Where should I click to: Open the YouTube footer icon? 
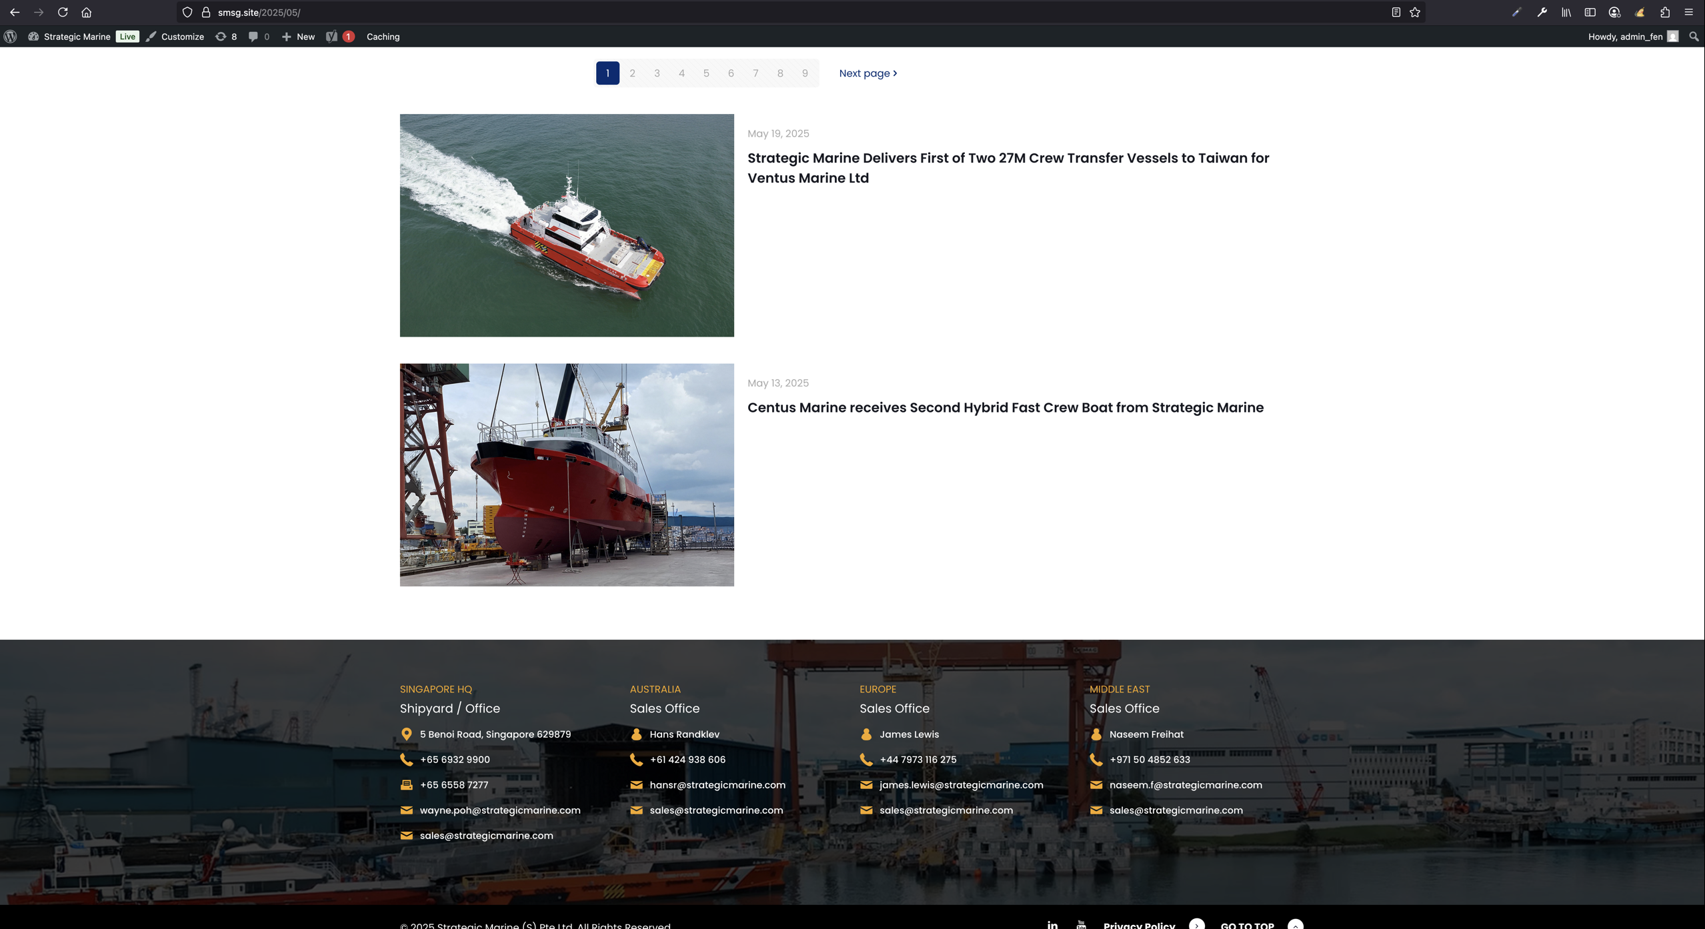click(x=1081, y=924)
